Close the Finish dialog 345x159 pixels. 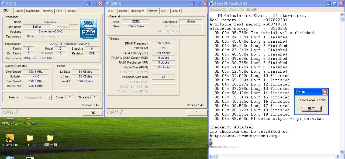325,92
